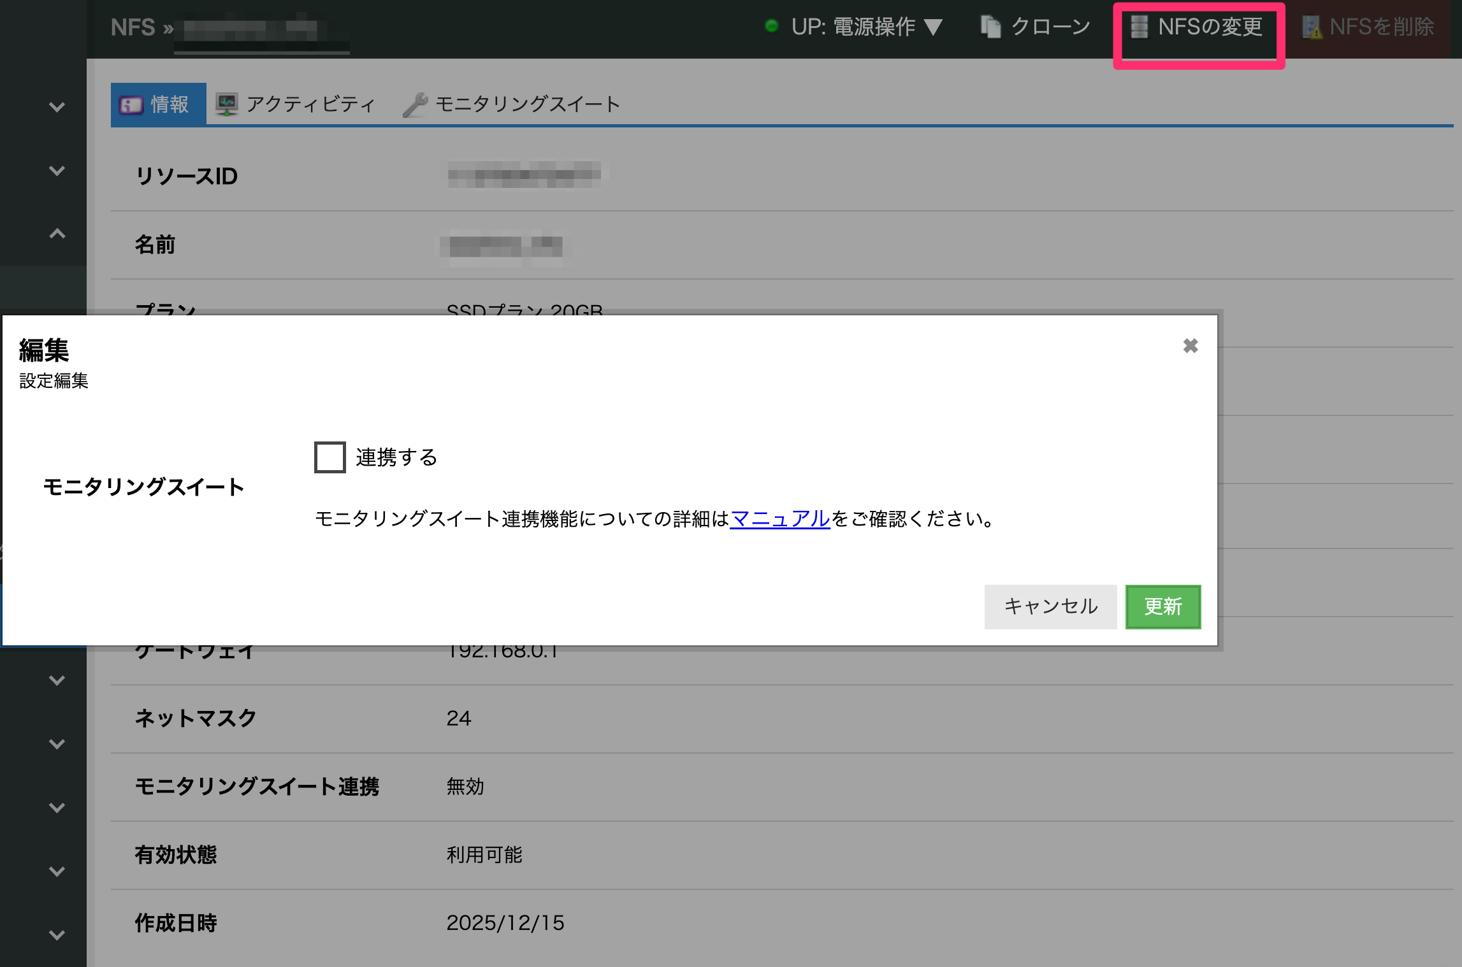Expand the second sidebar chevron section

pyautogui.click(x=57, y=171)
